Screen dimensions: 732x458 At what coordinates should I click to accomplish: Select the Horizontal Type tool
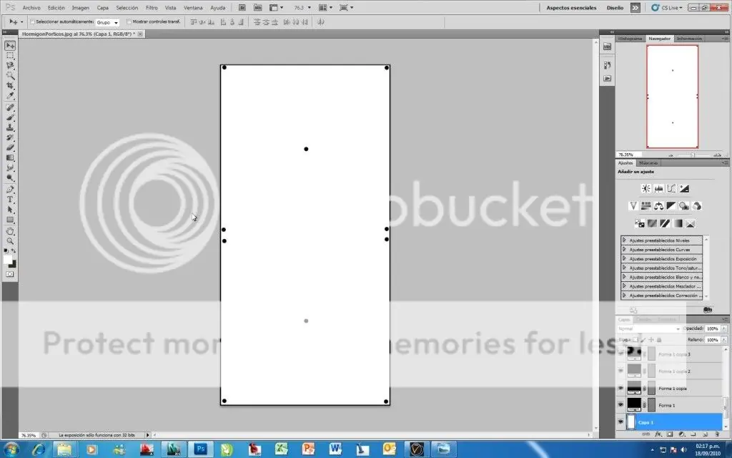tap(10, 200)
